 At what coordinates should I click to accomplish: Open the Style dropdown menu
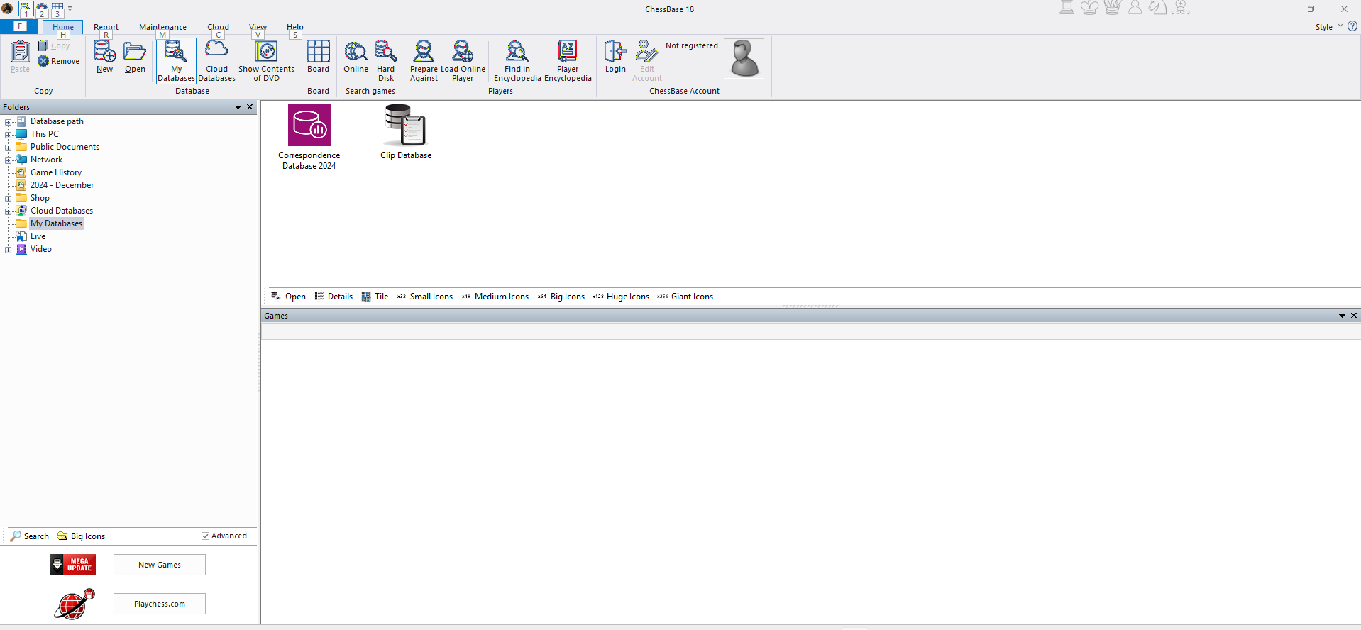click(1328, 27)
